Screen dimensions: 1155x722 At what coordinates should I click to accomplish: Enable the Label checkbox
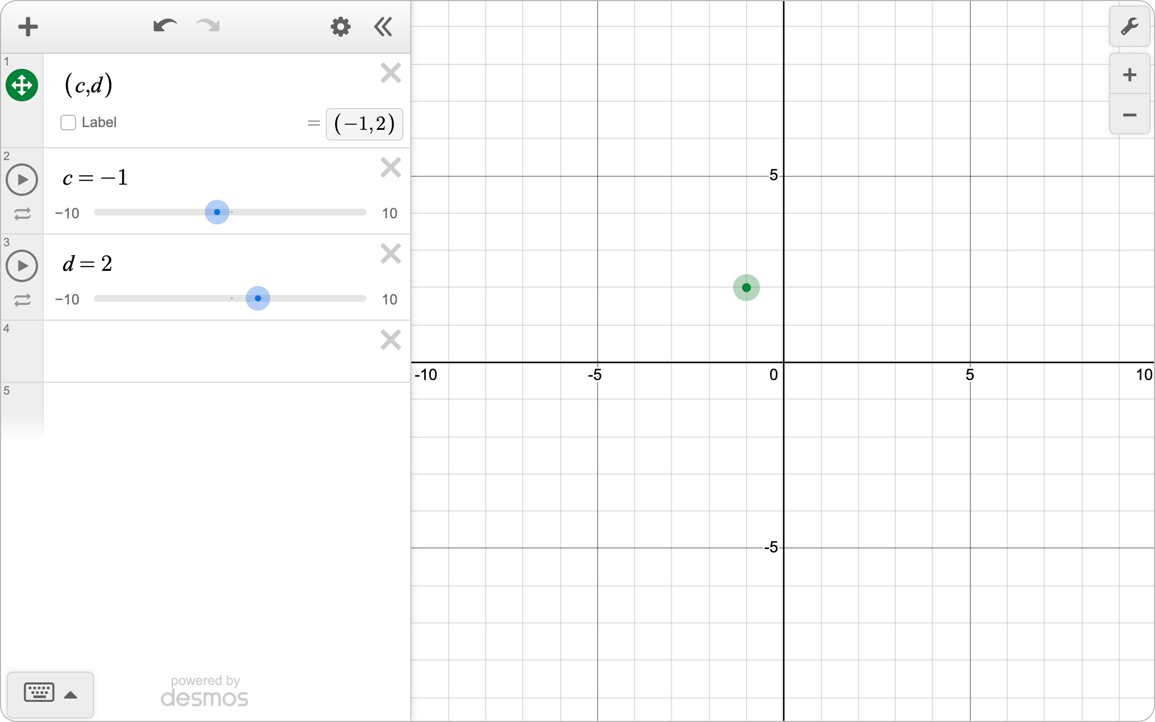click(x=68, y=123)
